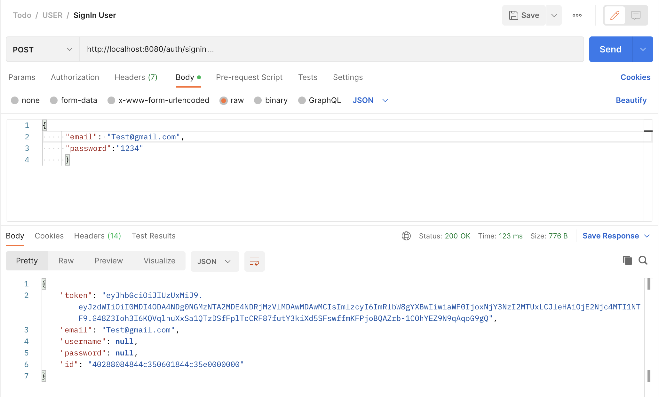This screenshot has height=397, width=659.
Task: Open the comments panel icon
Action: (636, 15)
